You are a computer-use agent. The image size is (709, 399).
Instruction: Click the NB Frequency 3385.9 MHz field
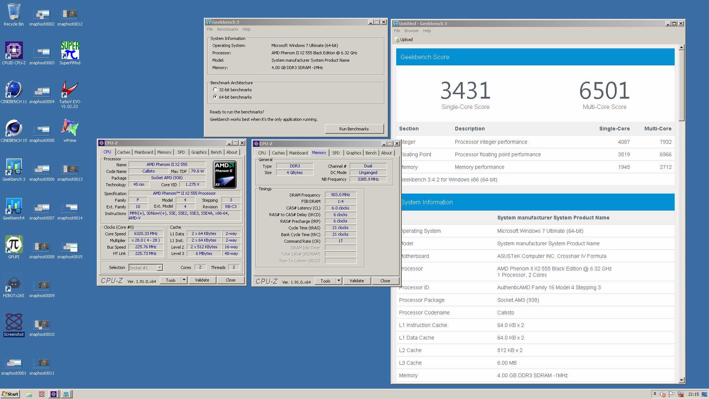click(x=368, y=179)
